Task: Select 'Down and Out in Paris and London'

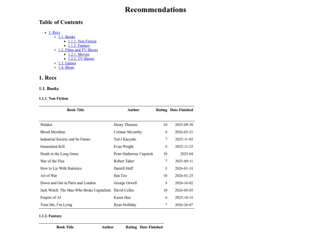Action: pyautogui.click(x=68, y=183)
